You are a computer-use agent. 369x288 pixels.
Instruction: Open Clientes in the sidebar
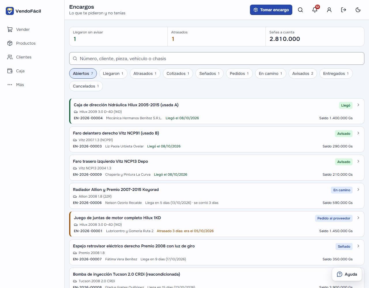coord(32,57)
